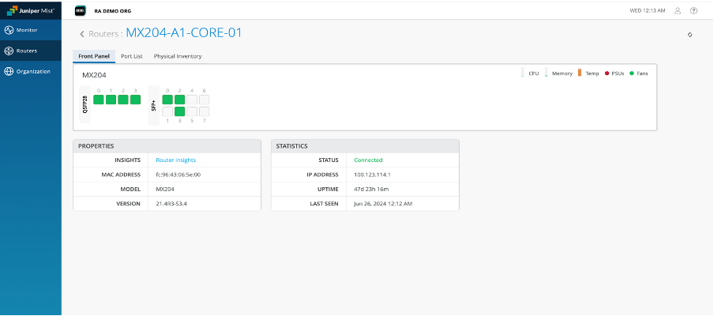Click the RA DEMO ORG organization icon
The width and height of the screenshot is (714, 316).
[81, 10]
